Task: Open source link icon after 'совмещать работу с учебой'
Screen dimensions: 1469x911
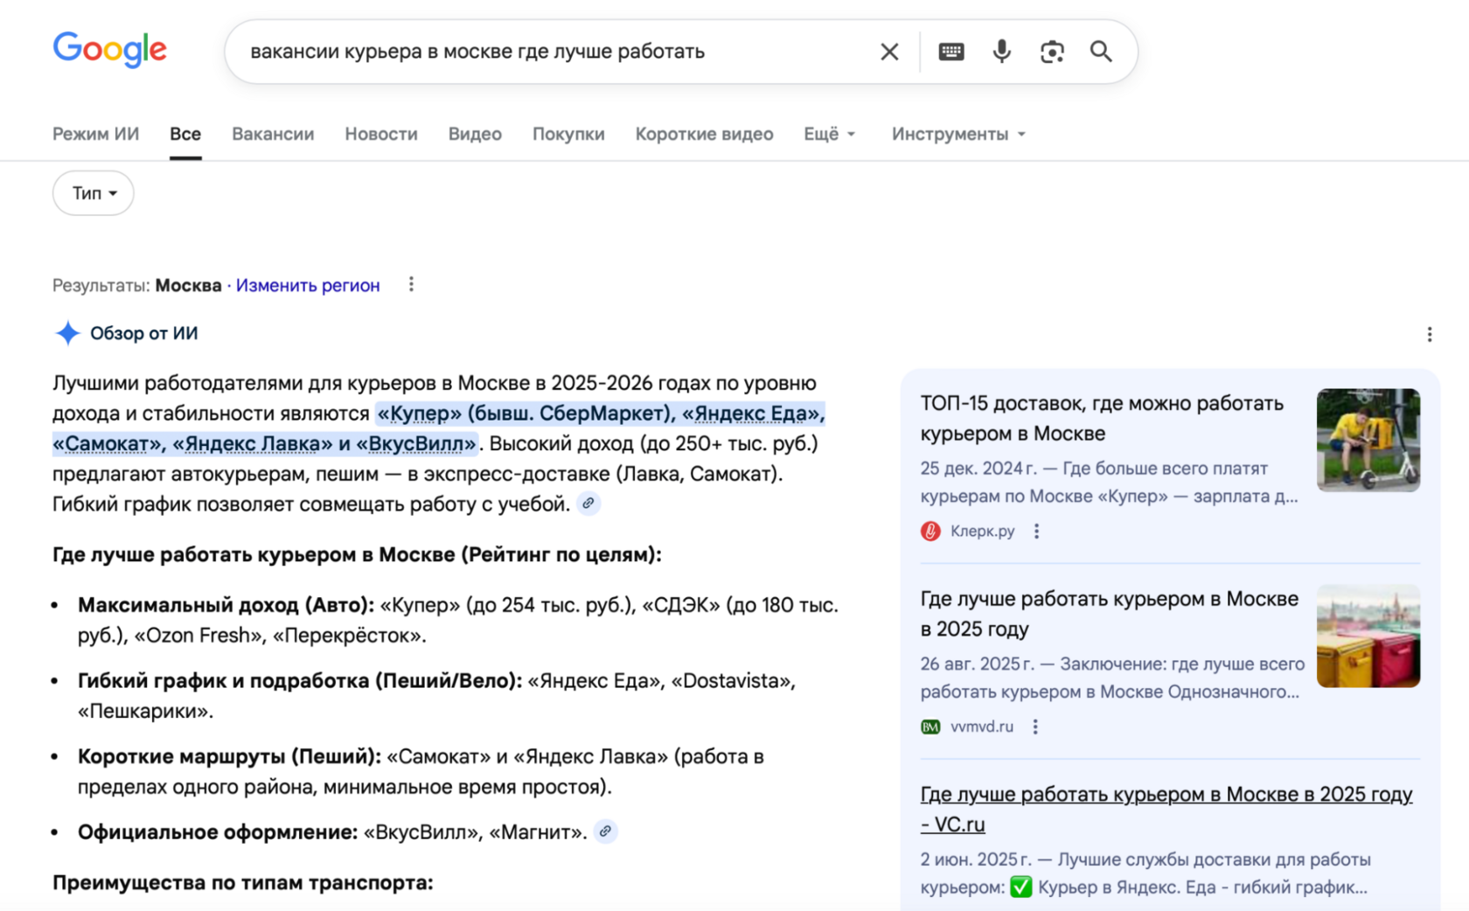Action: coord(588,504)
